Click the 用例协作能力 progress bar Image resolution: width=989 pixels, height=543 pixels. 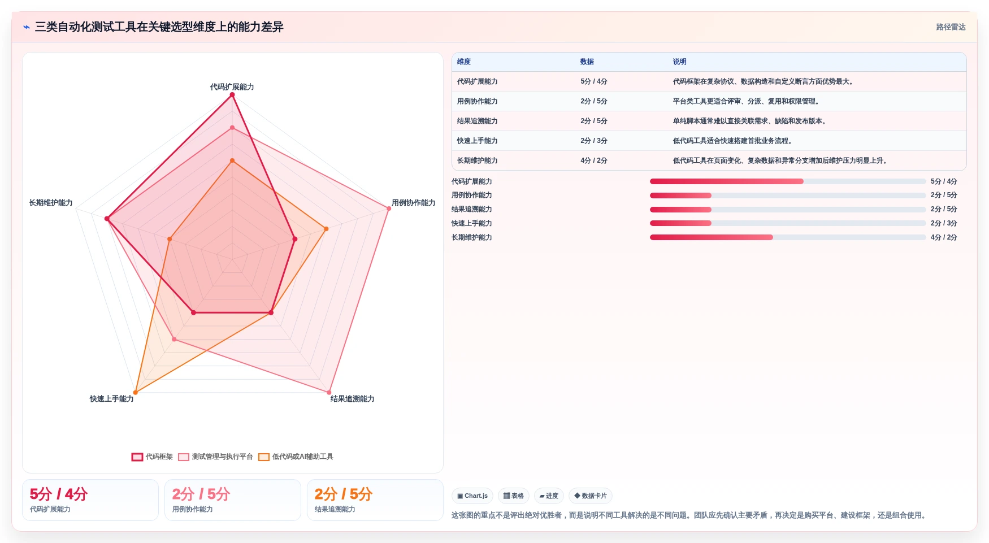(788, 196)
